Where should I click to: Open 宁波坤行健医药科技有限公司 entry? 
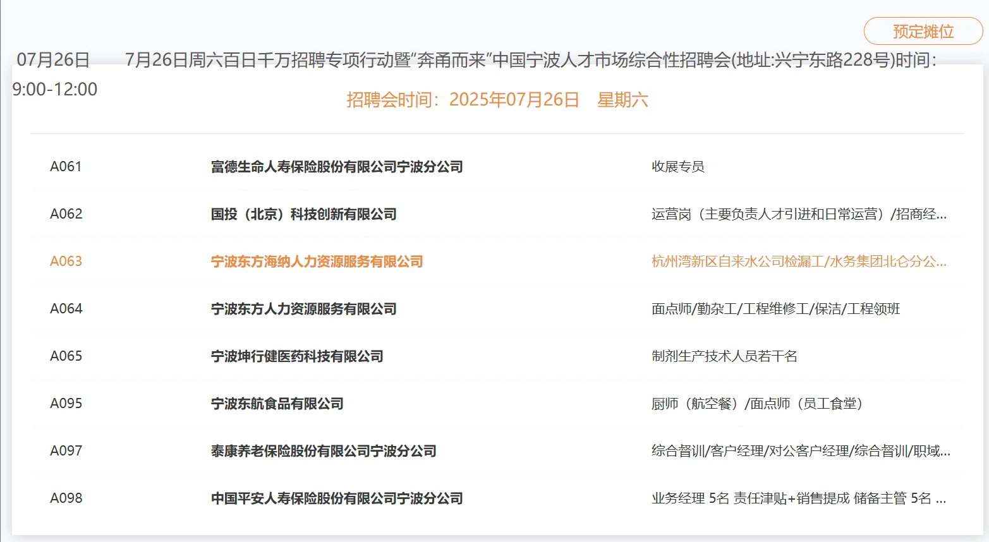pyautogui.click(x=297, y=356)
